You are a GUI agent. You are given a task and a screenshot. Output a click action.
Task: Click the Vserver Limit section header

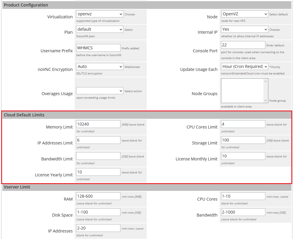point(147,187)
